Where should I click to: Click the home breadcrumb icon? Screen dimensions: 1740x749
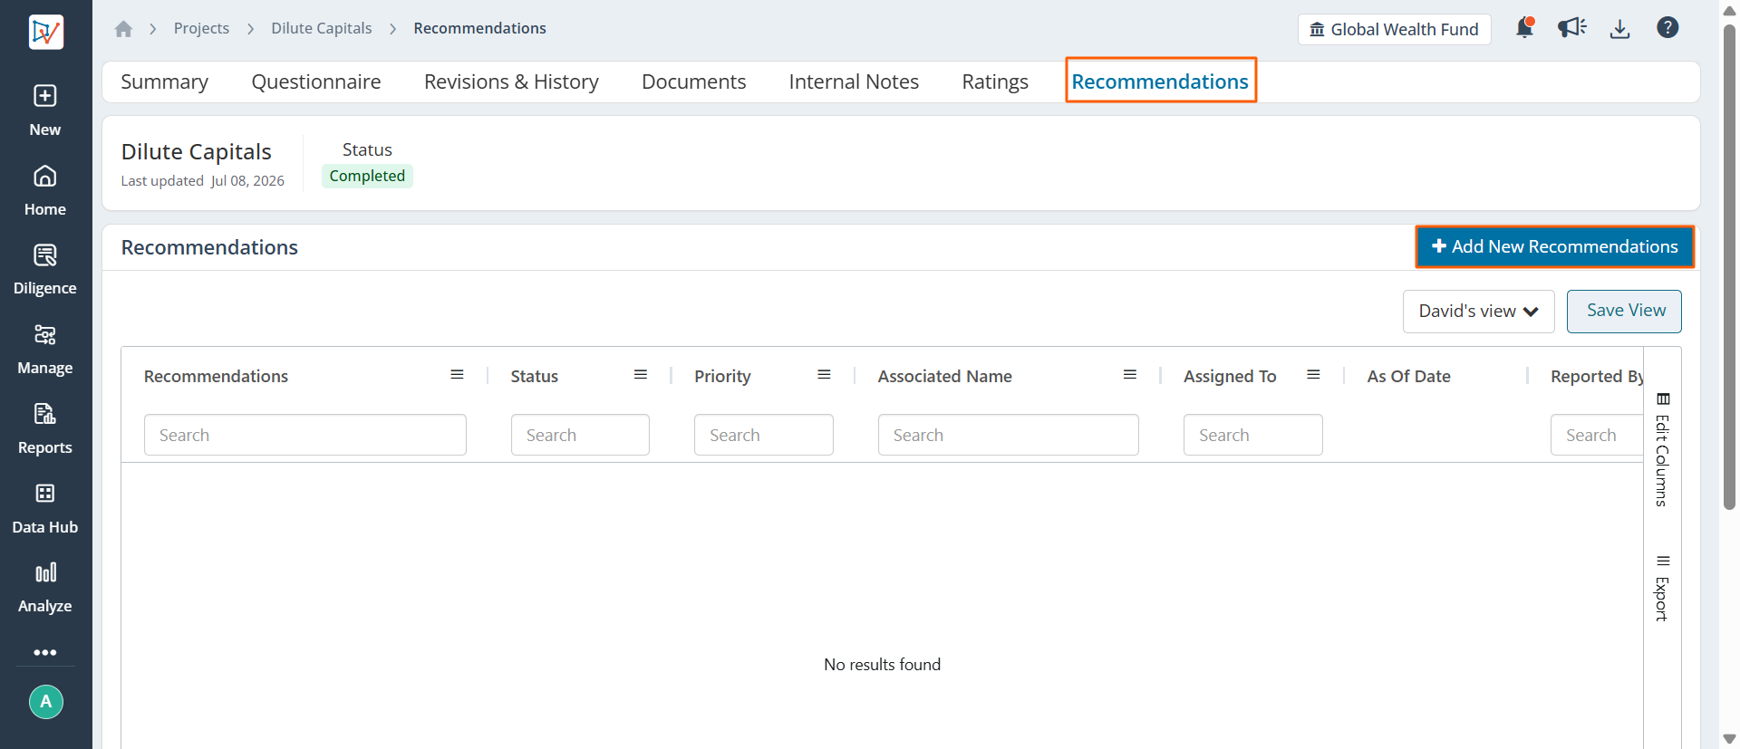coord(124,29)
